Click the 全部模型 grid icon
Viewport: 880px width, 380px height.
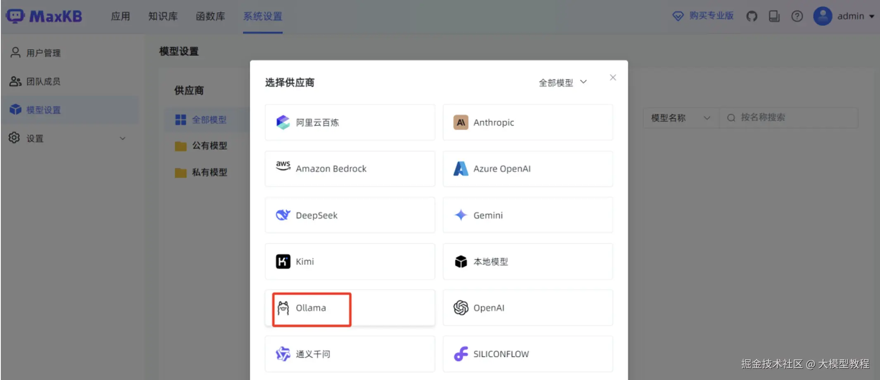(x=181, y=120)
